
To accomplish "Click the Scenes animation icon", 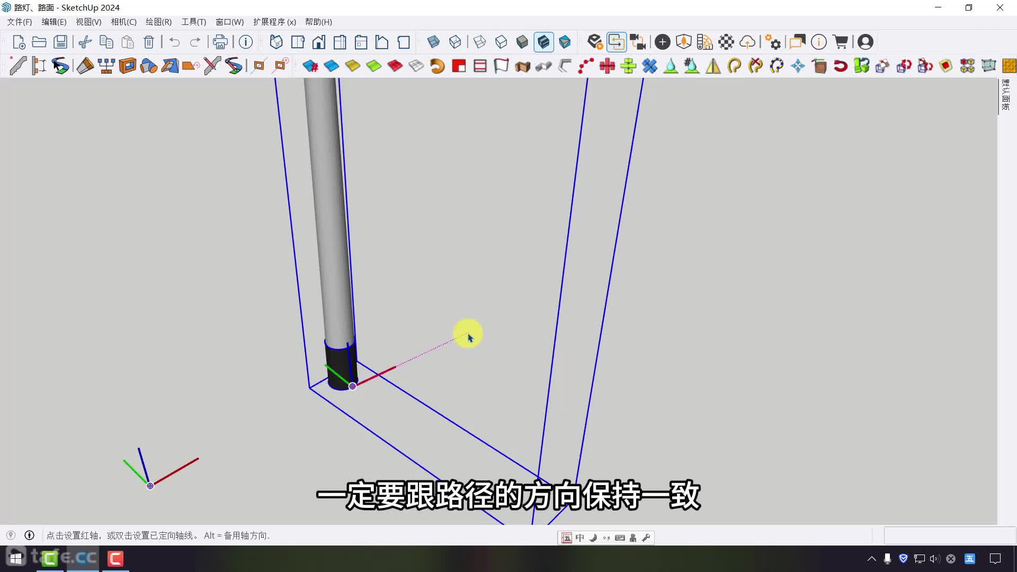I will coord(595,42).
